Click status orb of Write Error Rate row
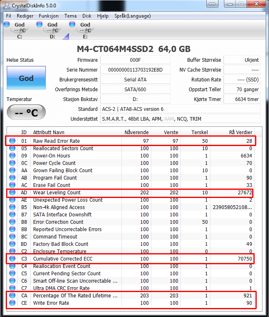The height and width of the screenshot is (317, 269). [12, 303]
